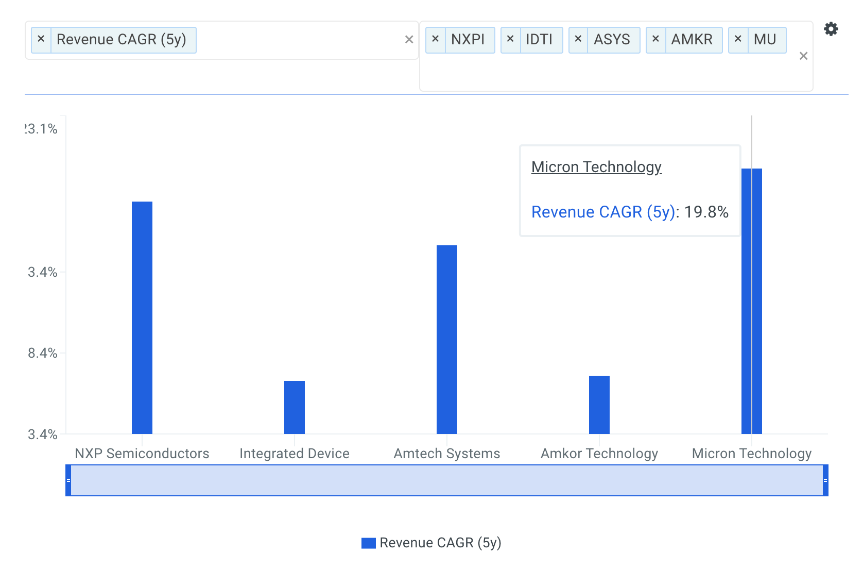
Task: Click the blue legend color swatch
Action: coord(369,543)
